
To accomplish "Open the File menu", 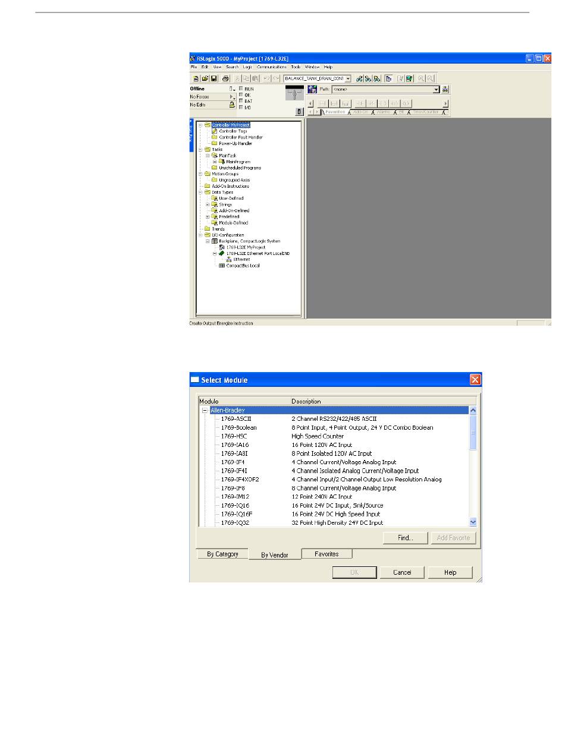I will coord(193,67).
